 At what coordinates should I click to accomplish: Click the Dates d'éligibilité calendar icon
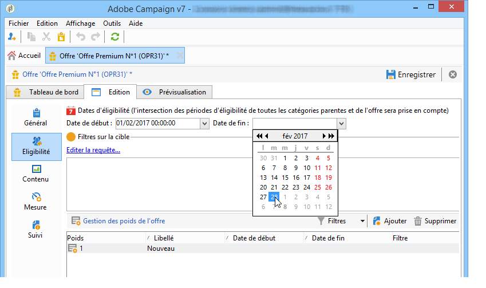pos(71,111)
